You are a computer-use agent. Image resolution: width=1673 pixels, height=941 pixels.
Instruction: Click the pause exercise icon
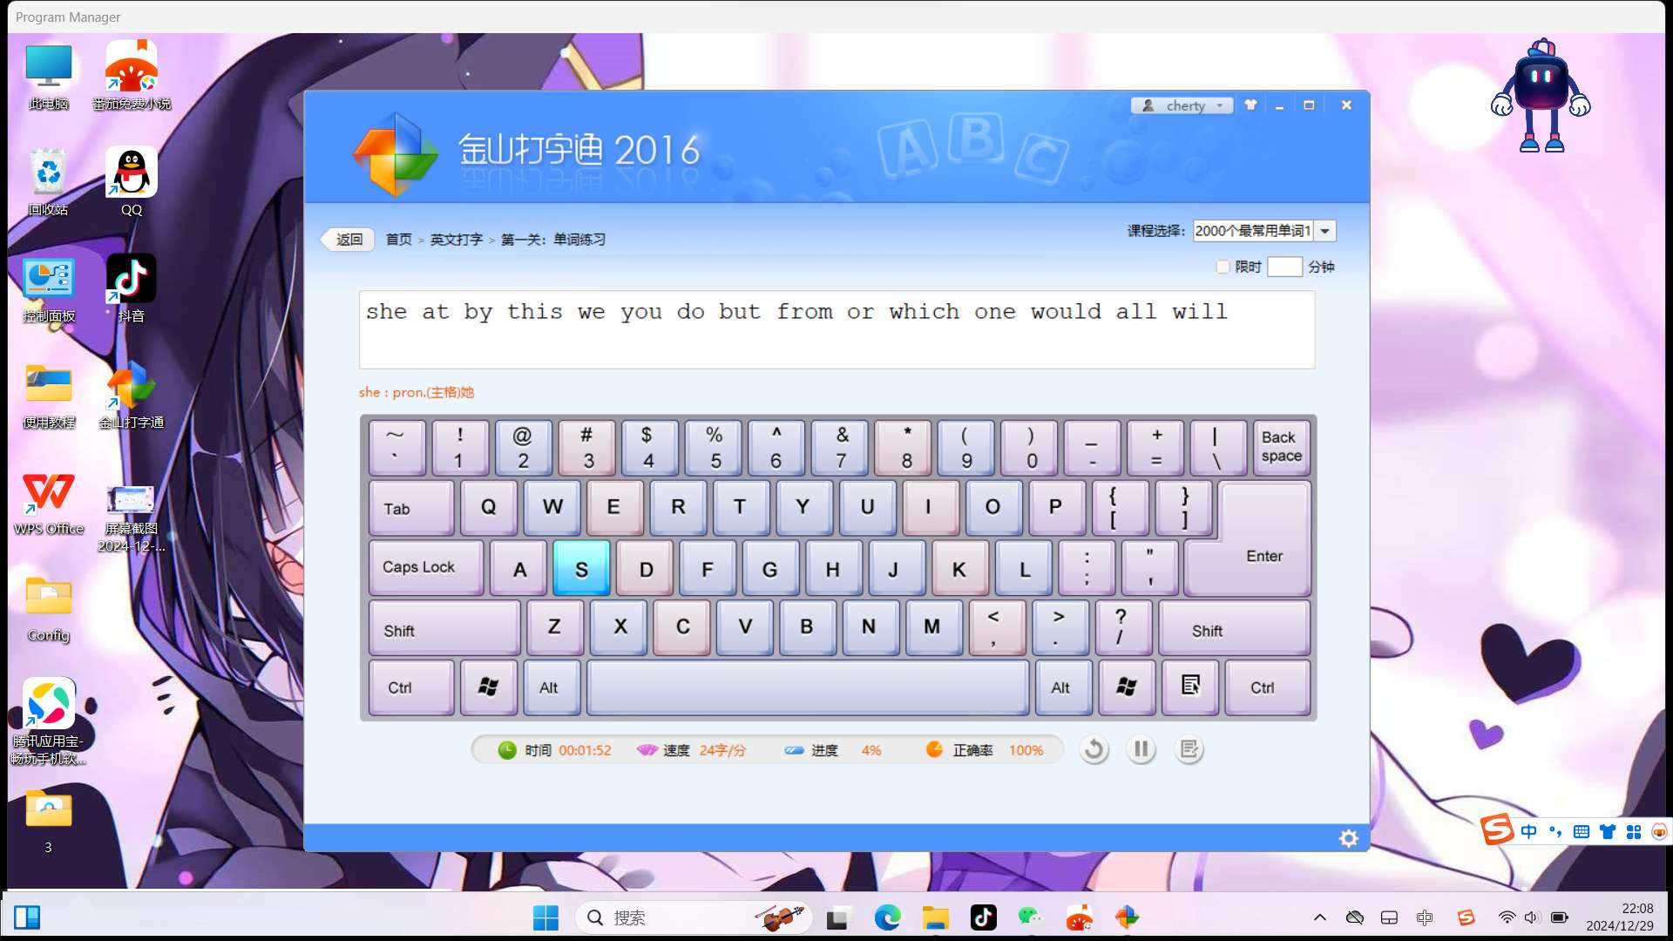(1142, 748)
